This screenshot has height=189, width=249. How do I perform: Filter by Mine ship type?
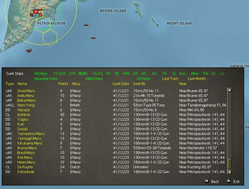click(x=195, y=73)
